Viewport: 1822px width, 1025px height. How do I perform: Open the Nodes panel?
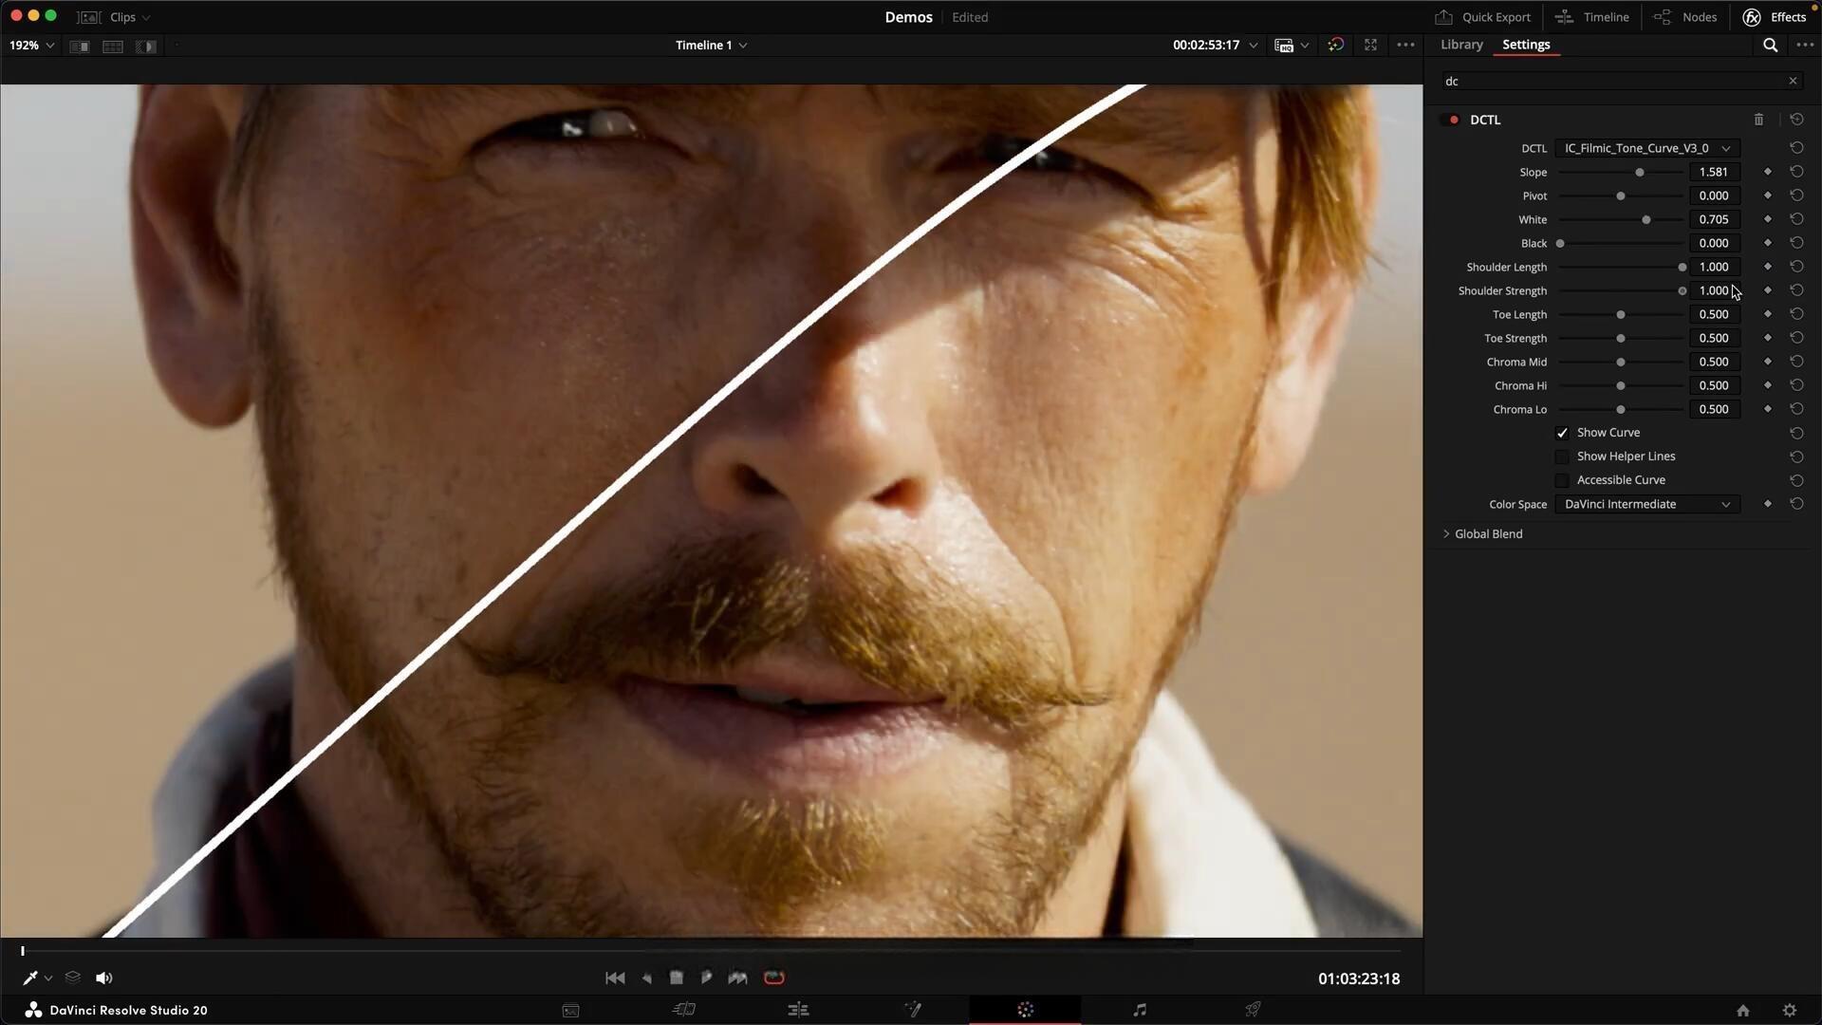tap(1685, 17)
